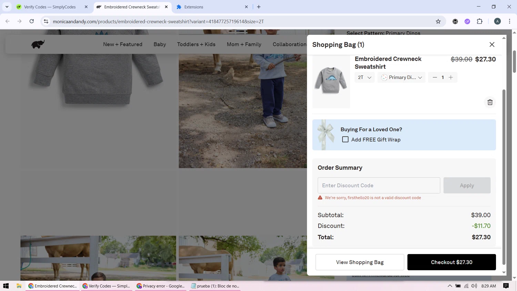Open the Toddlers + Kids menu
This screenshot has height=291, width=517.
(x=196, y=44)
